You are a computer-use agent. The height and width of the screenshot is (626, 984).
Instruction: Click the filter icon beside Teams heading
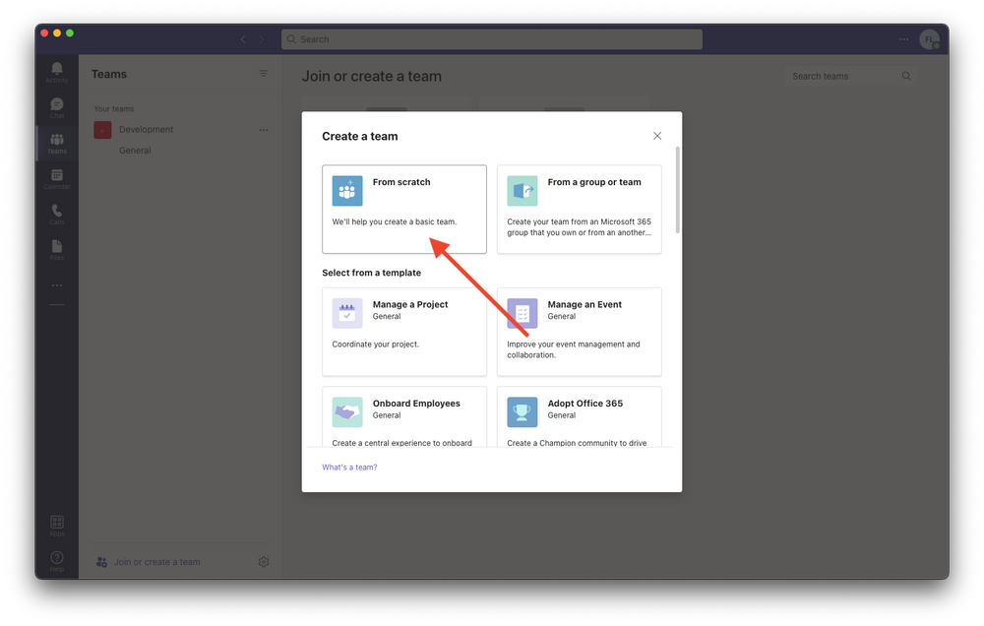pyautogui.click(x=264, y=74)
